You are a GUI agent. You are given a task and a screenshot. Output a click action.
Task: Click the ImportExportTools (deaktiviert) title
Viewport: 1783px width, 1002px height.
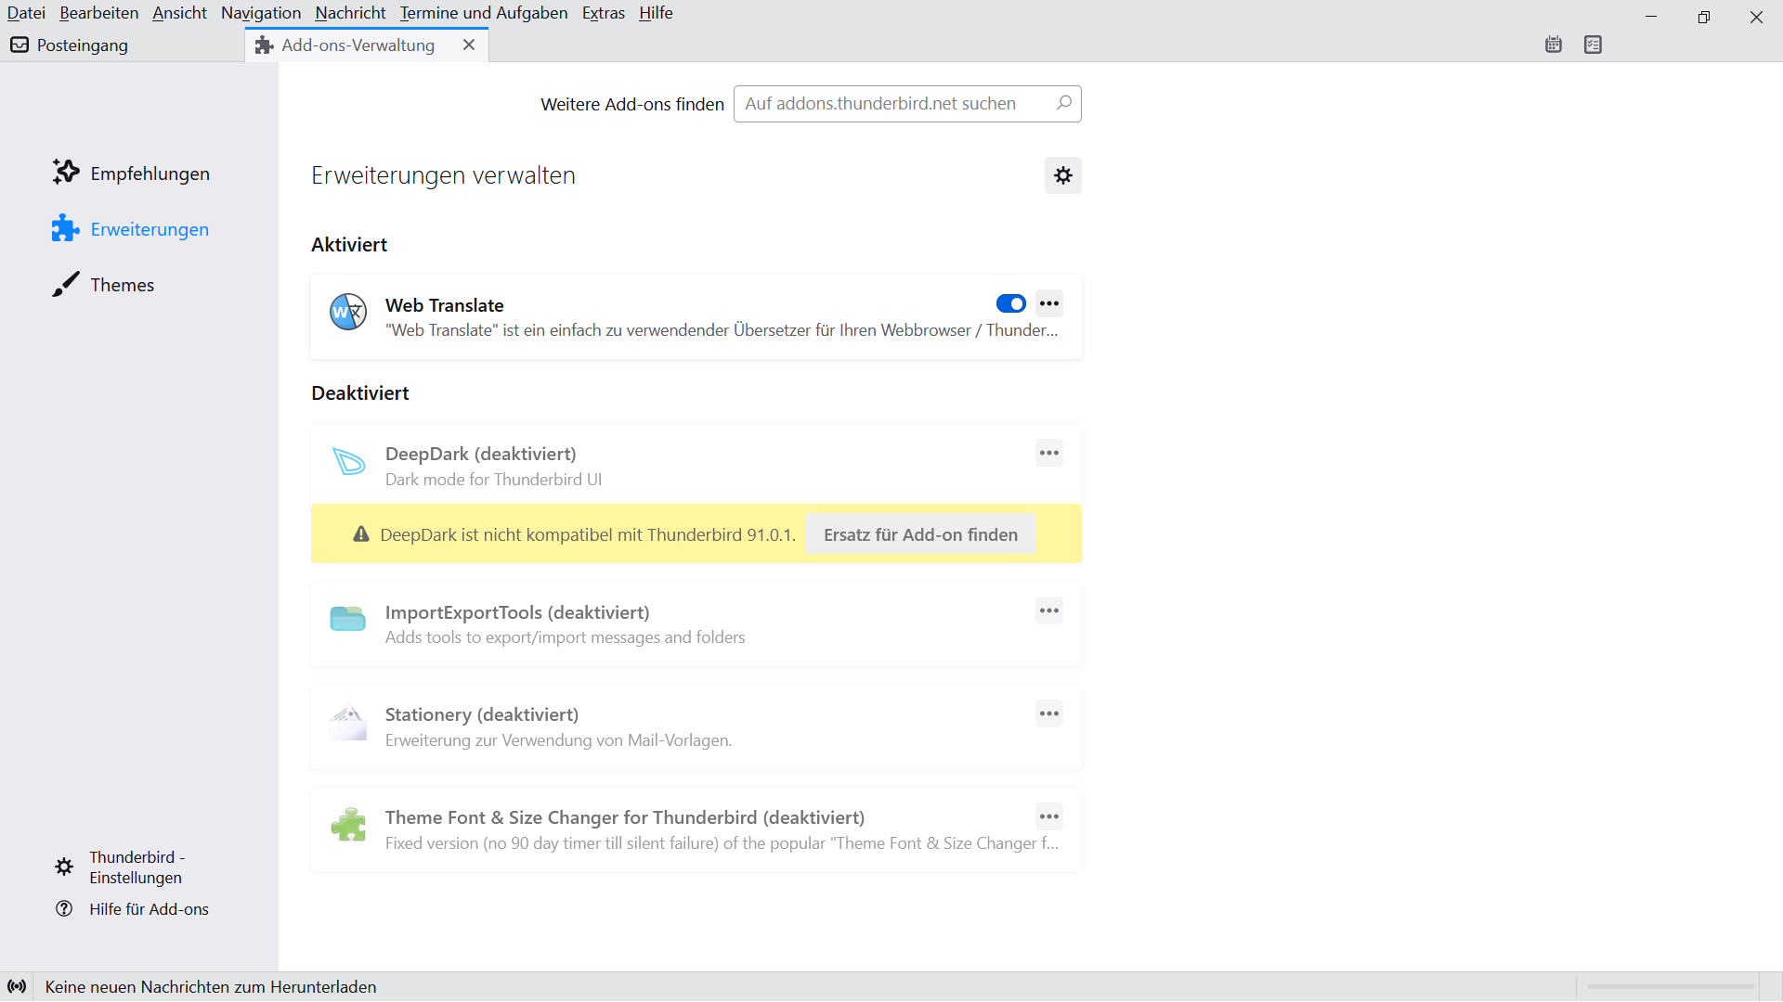click(517, 612)
